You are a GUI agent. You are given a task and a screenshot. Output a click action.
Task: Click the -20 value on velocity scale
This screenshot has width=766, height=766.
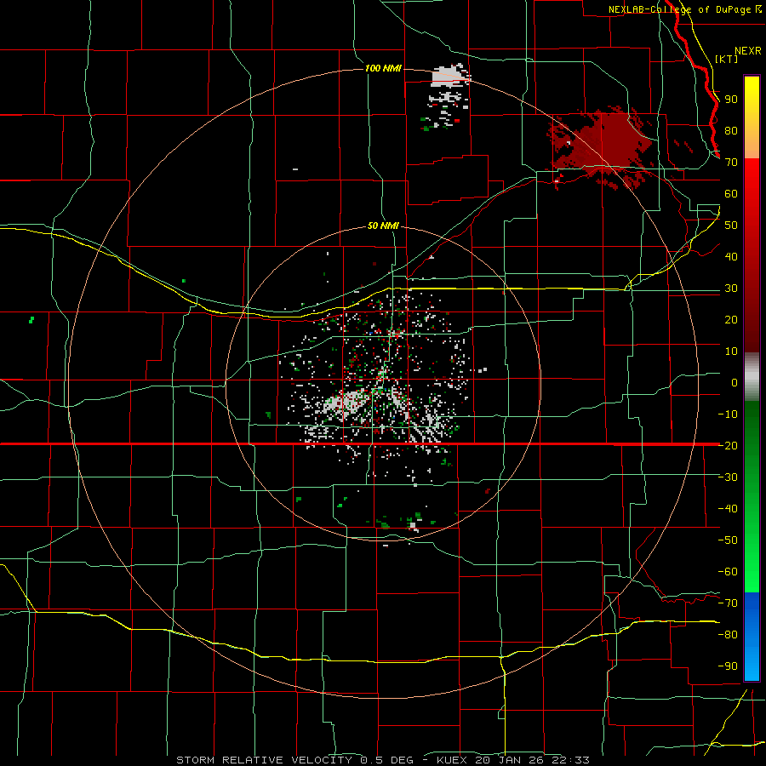[728, 445]
